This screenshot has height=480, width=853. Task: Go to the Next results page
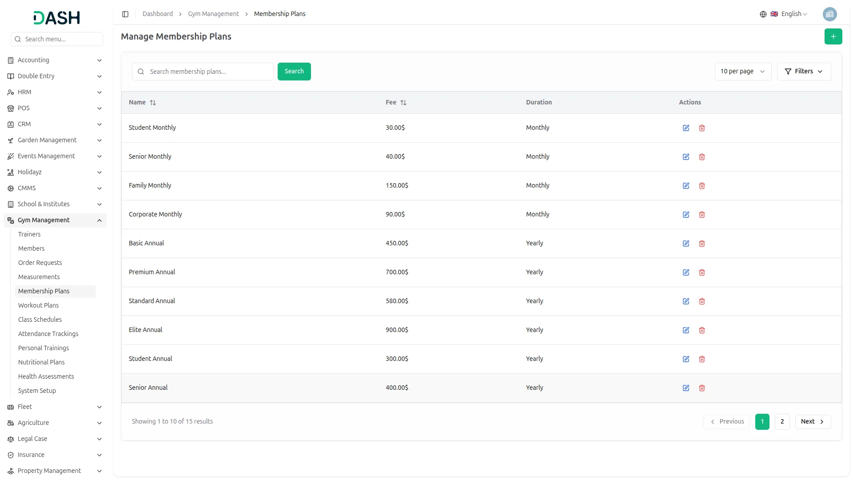(x=813, y=422)
